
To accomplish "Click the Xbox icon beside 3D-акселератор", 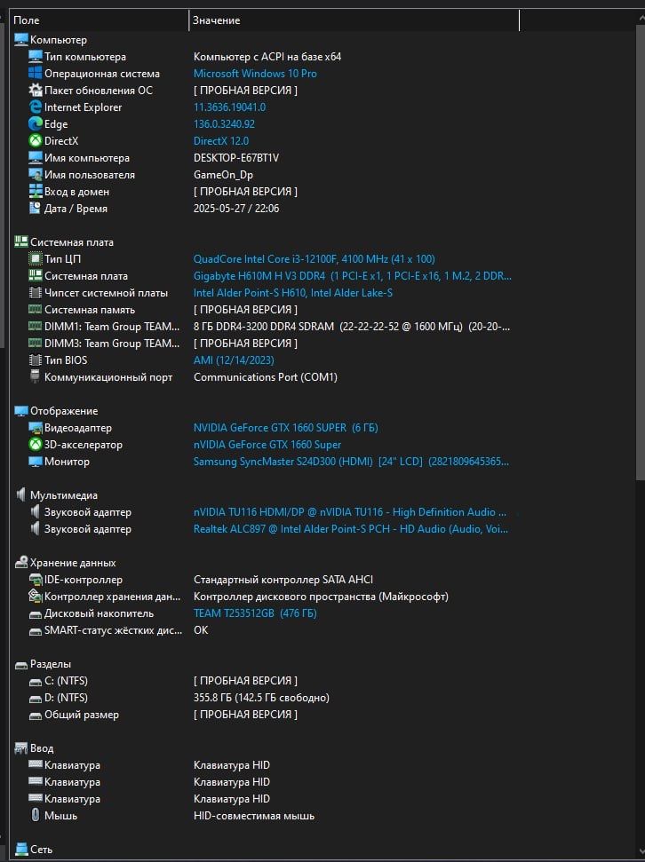I will click(36, 444).
